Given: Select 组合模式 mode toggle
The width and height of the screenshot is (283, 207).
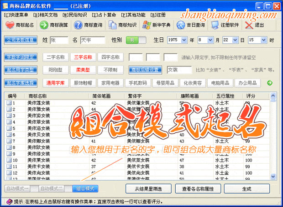Looking at the screenshot, I should 85,189.
